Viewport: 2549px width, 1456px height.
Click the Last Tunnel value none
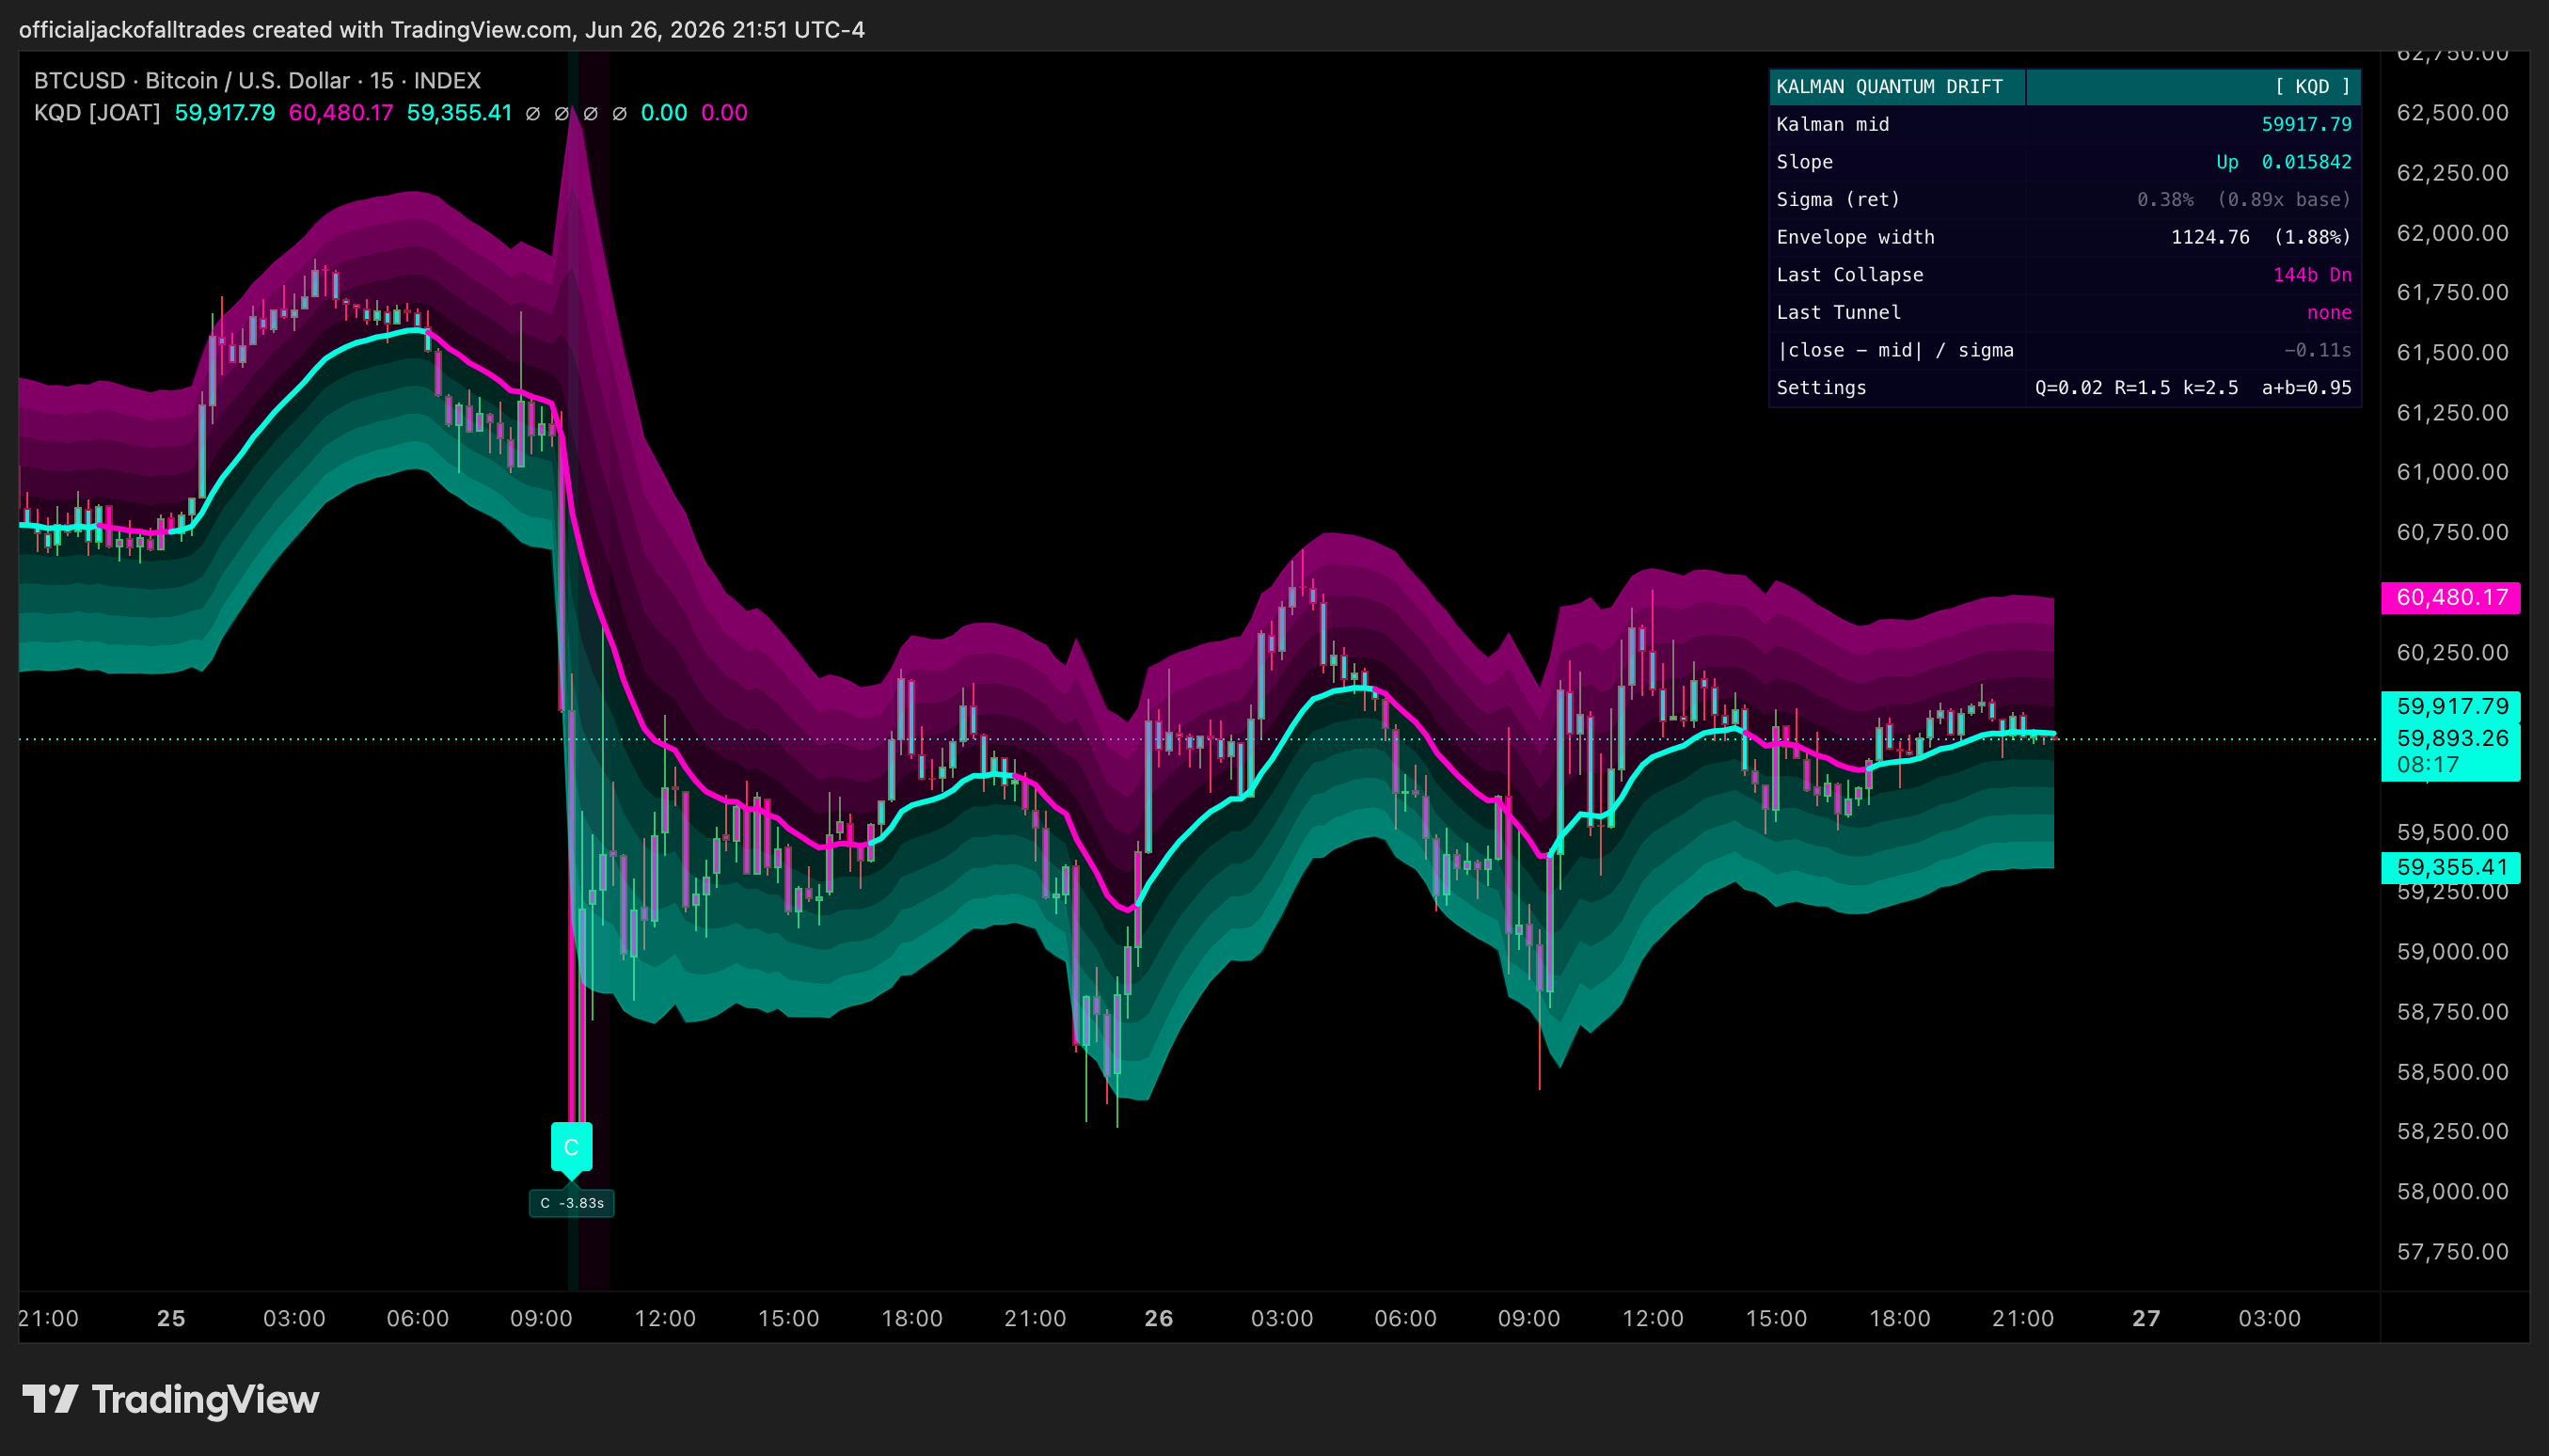coord(2329,312)
